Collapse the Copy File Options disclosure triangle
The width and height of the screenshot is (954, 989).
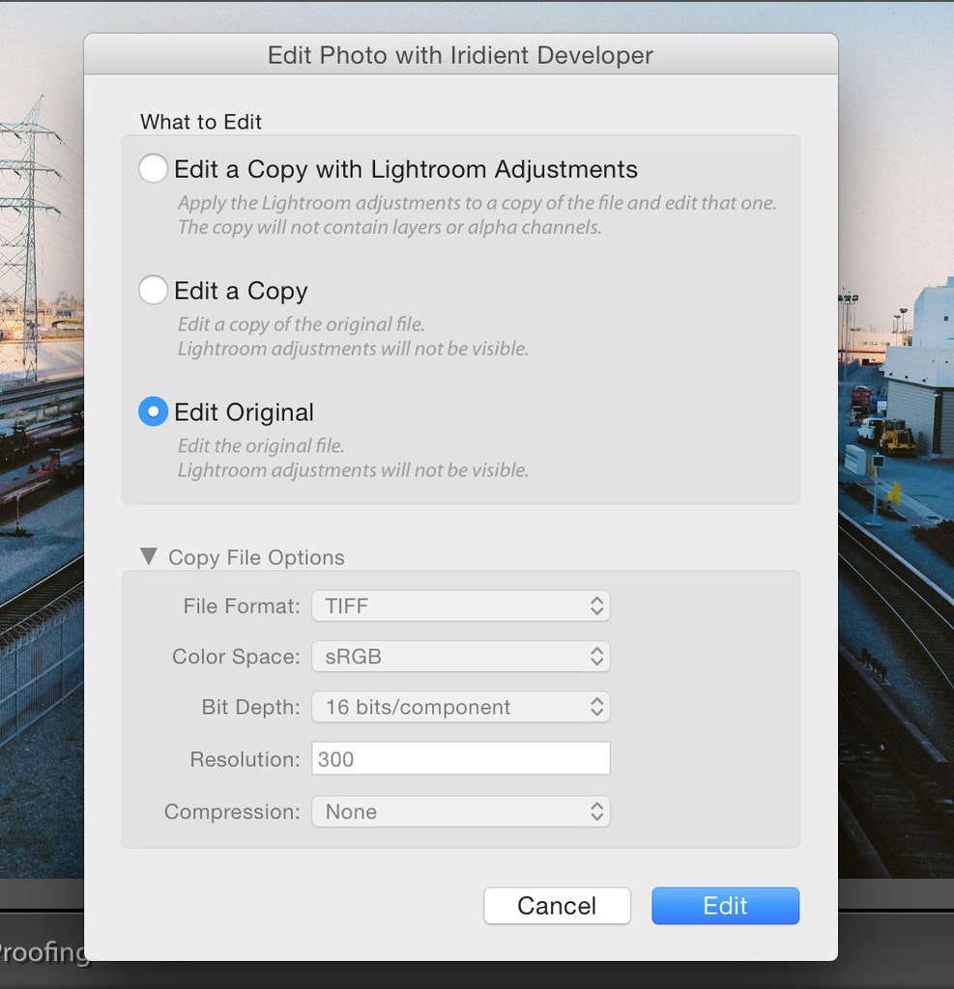(x=148, y=556)
